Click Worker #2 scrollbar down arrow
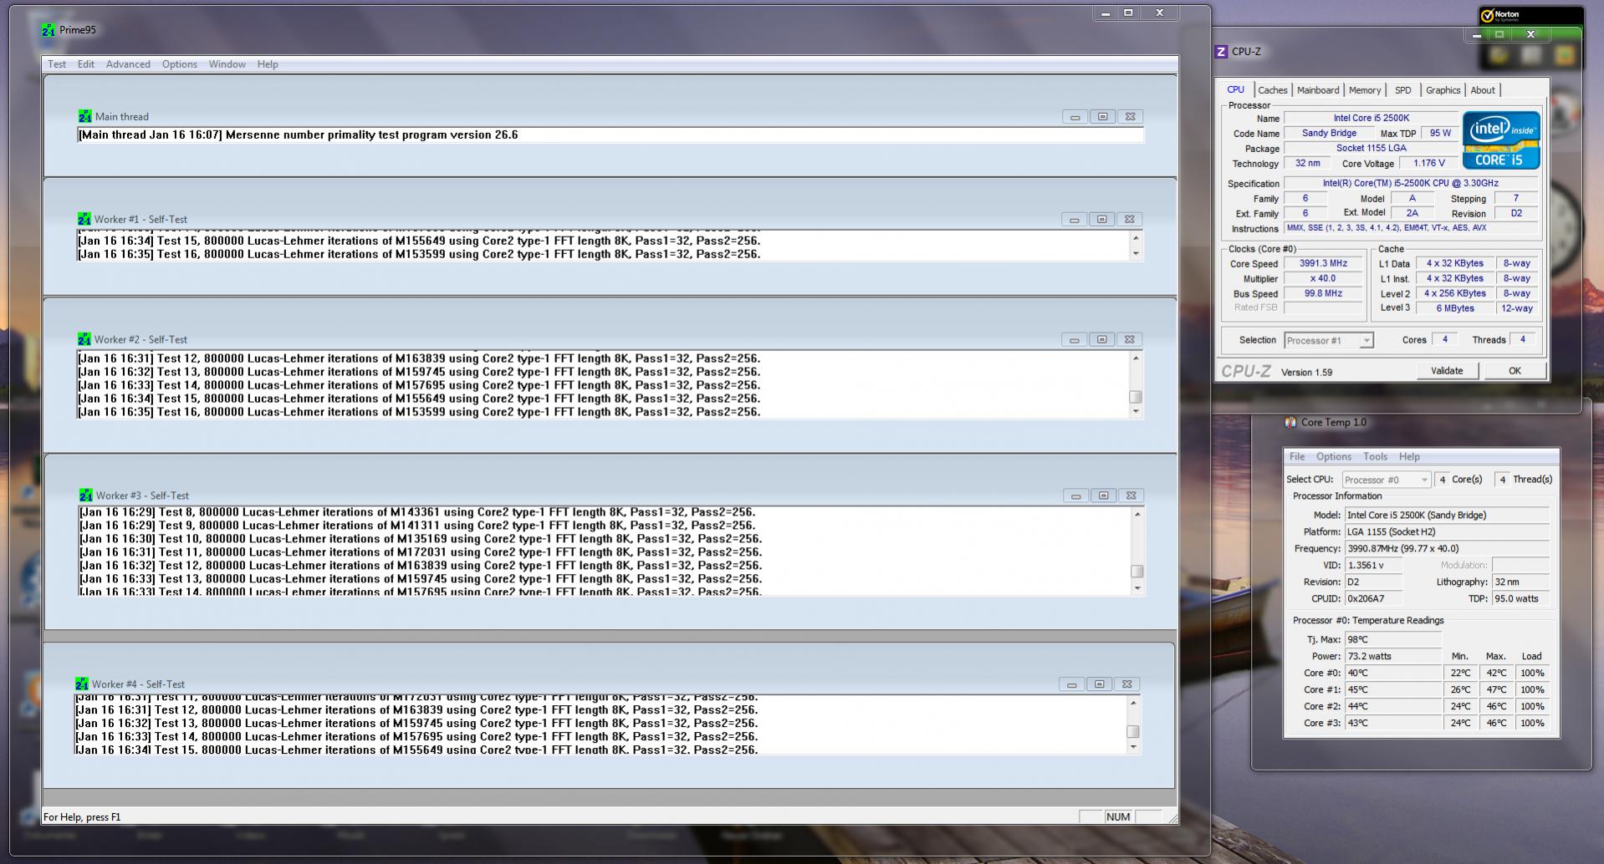 [1135, 411]
